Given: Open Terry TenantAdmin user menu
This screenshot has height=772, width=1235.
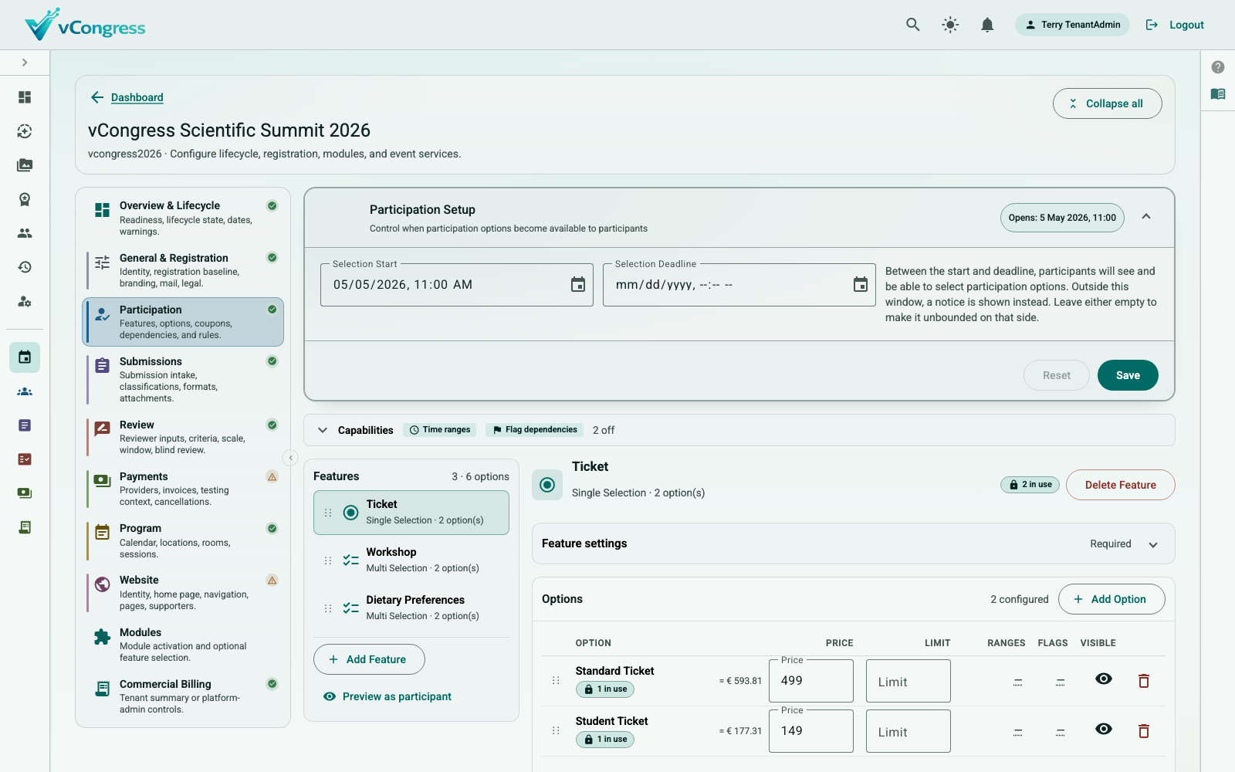Looking at the screenshot, I should pyautogui.click(x=1072, y=25).
